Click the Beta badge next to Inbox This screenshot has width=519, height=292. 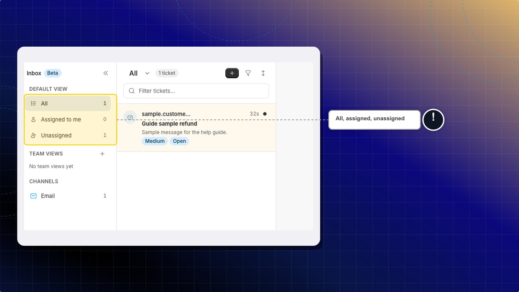tap(53, 73)
